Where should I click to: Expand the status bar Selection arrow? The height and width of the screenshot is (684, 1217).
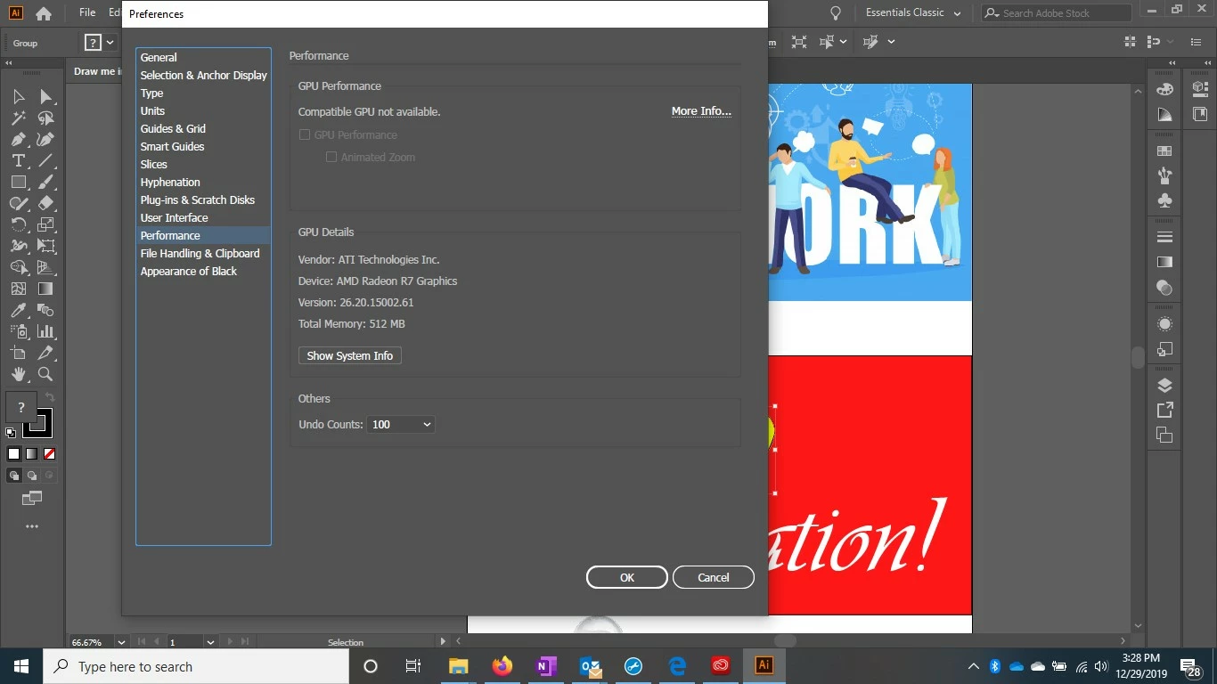click(x=444, y=641)
